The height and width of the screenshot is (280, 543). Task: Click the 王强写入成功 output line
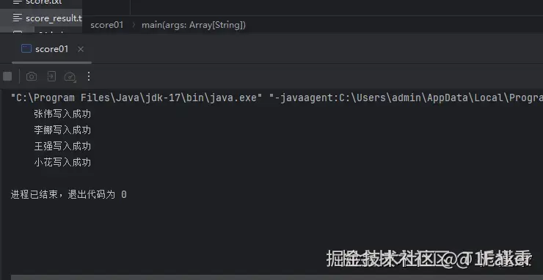tap(62, 147)
